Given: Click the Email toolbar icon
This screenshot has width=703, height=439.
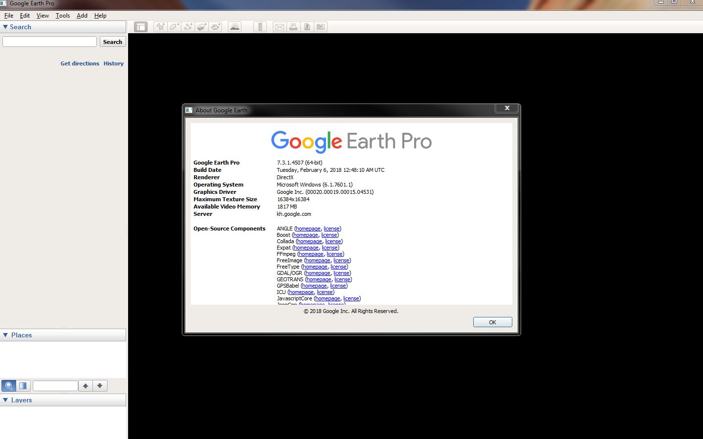Looking at the screenshot, I should [x=279, y=27].
